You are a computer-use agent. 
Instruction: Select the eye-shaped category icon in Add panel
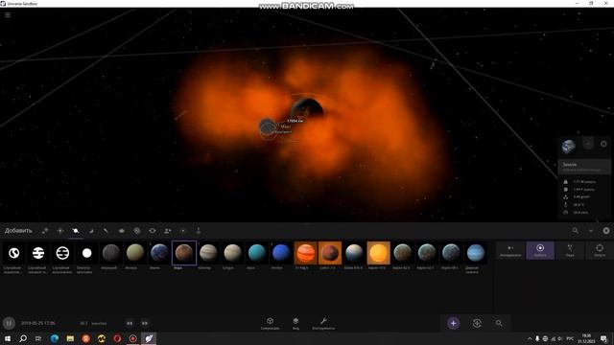pos(152,231)
